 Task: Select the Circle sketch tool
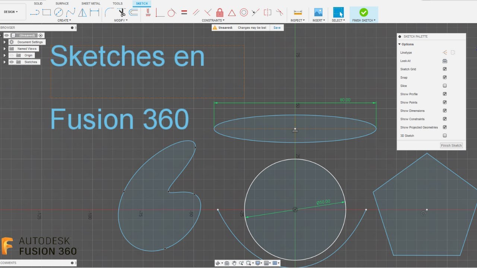[59, 12]
